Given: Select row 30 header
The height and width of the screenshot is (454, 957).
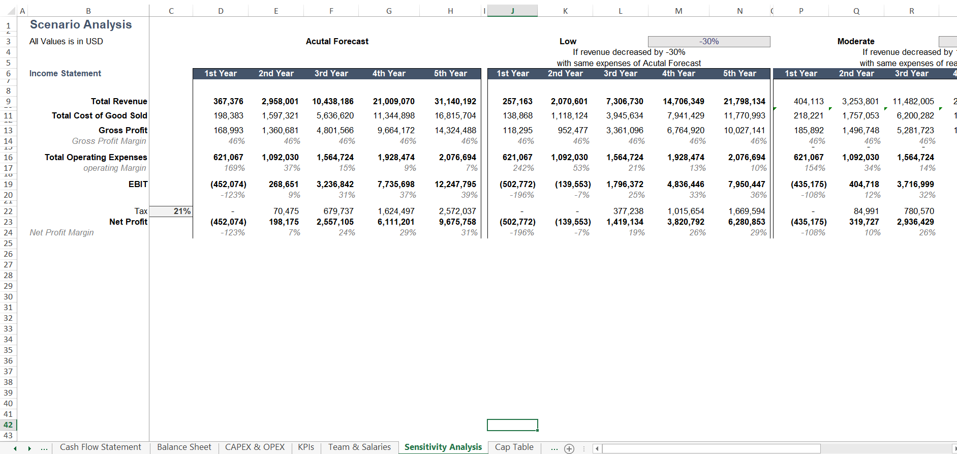Looking at the screenshot, I should tap(8, 297).
